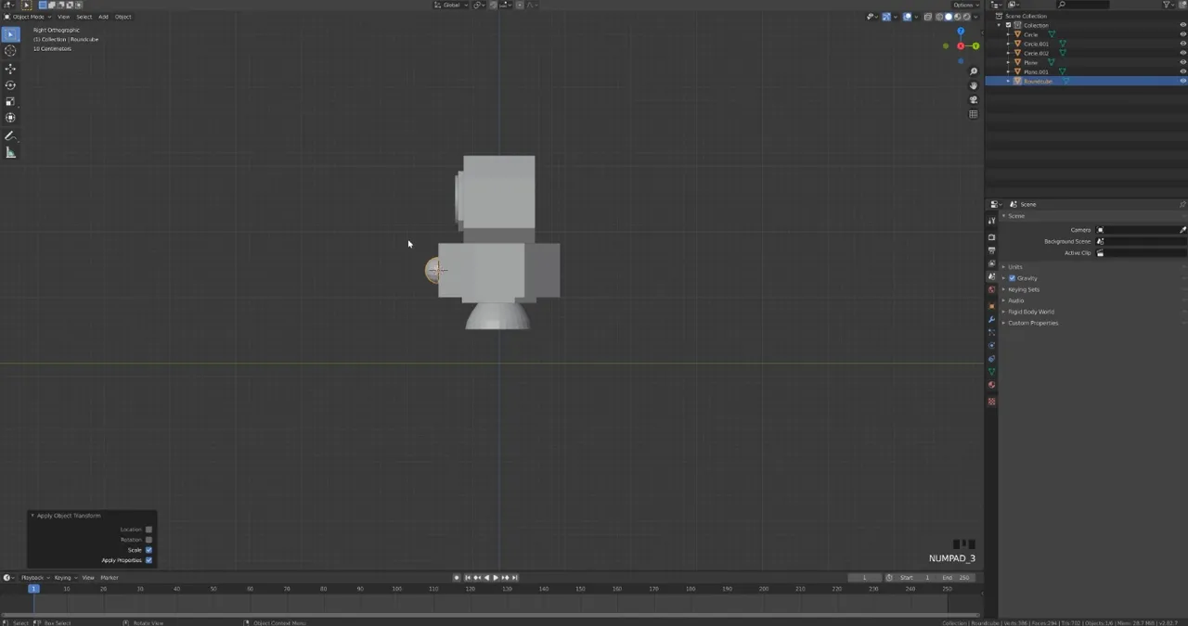The image size is (1188, 626).
Task: Disable the Gravity checkbox
Action: point(1012,278)
